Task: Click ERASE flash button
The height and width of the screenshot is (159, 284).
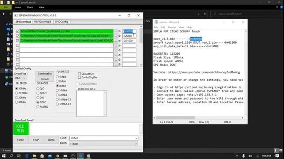Action: [x=51, y=140]
